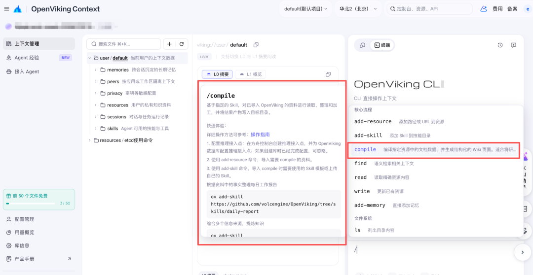Open 备案 in the top bar
The height and width of the screenshot is (275, 533).
coord(512,9)
